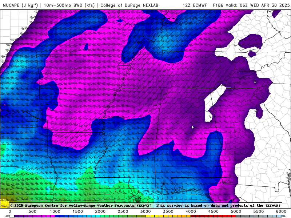Click the 1500 label on the color scale
The height and width of the screenshot is (218, 291).
pos(77,211)
